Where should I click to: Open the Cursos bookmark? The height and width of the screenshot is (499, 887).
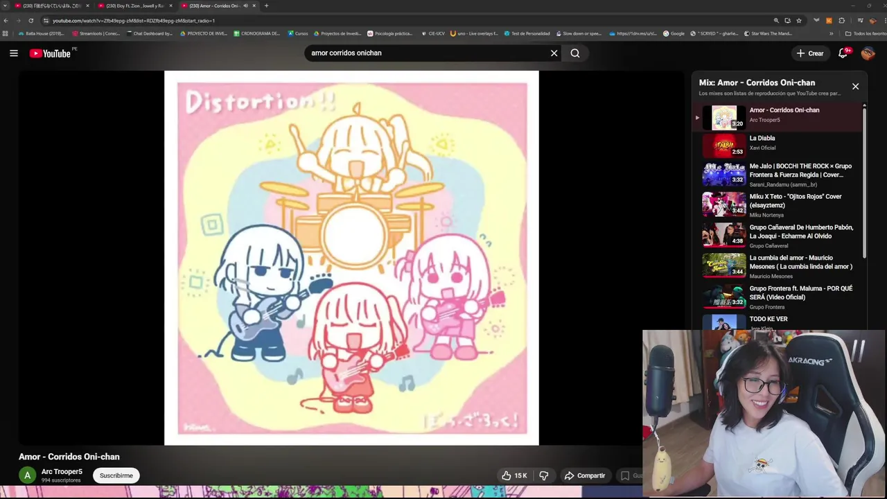click(298, 33)
